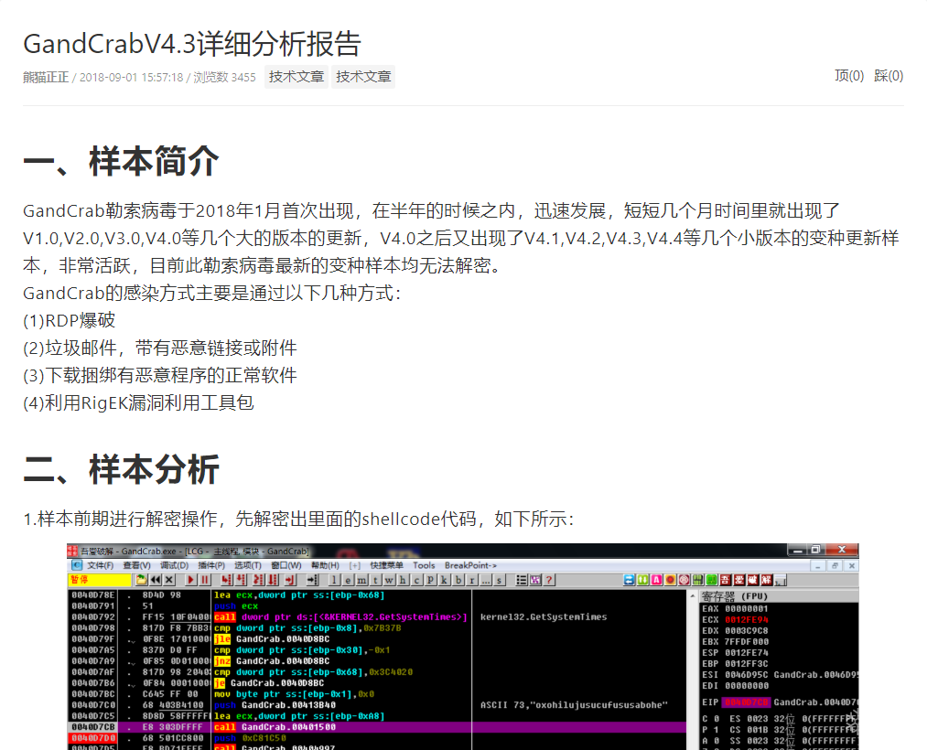Open handles window with 'h' button
The width and height of the screenshot is (927, 750).
pos(402,581)
